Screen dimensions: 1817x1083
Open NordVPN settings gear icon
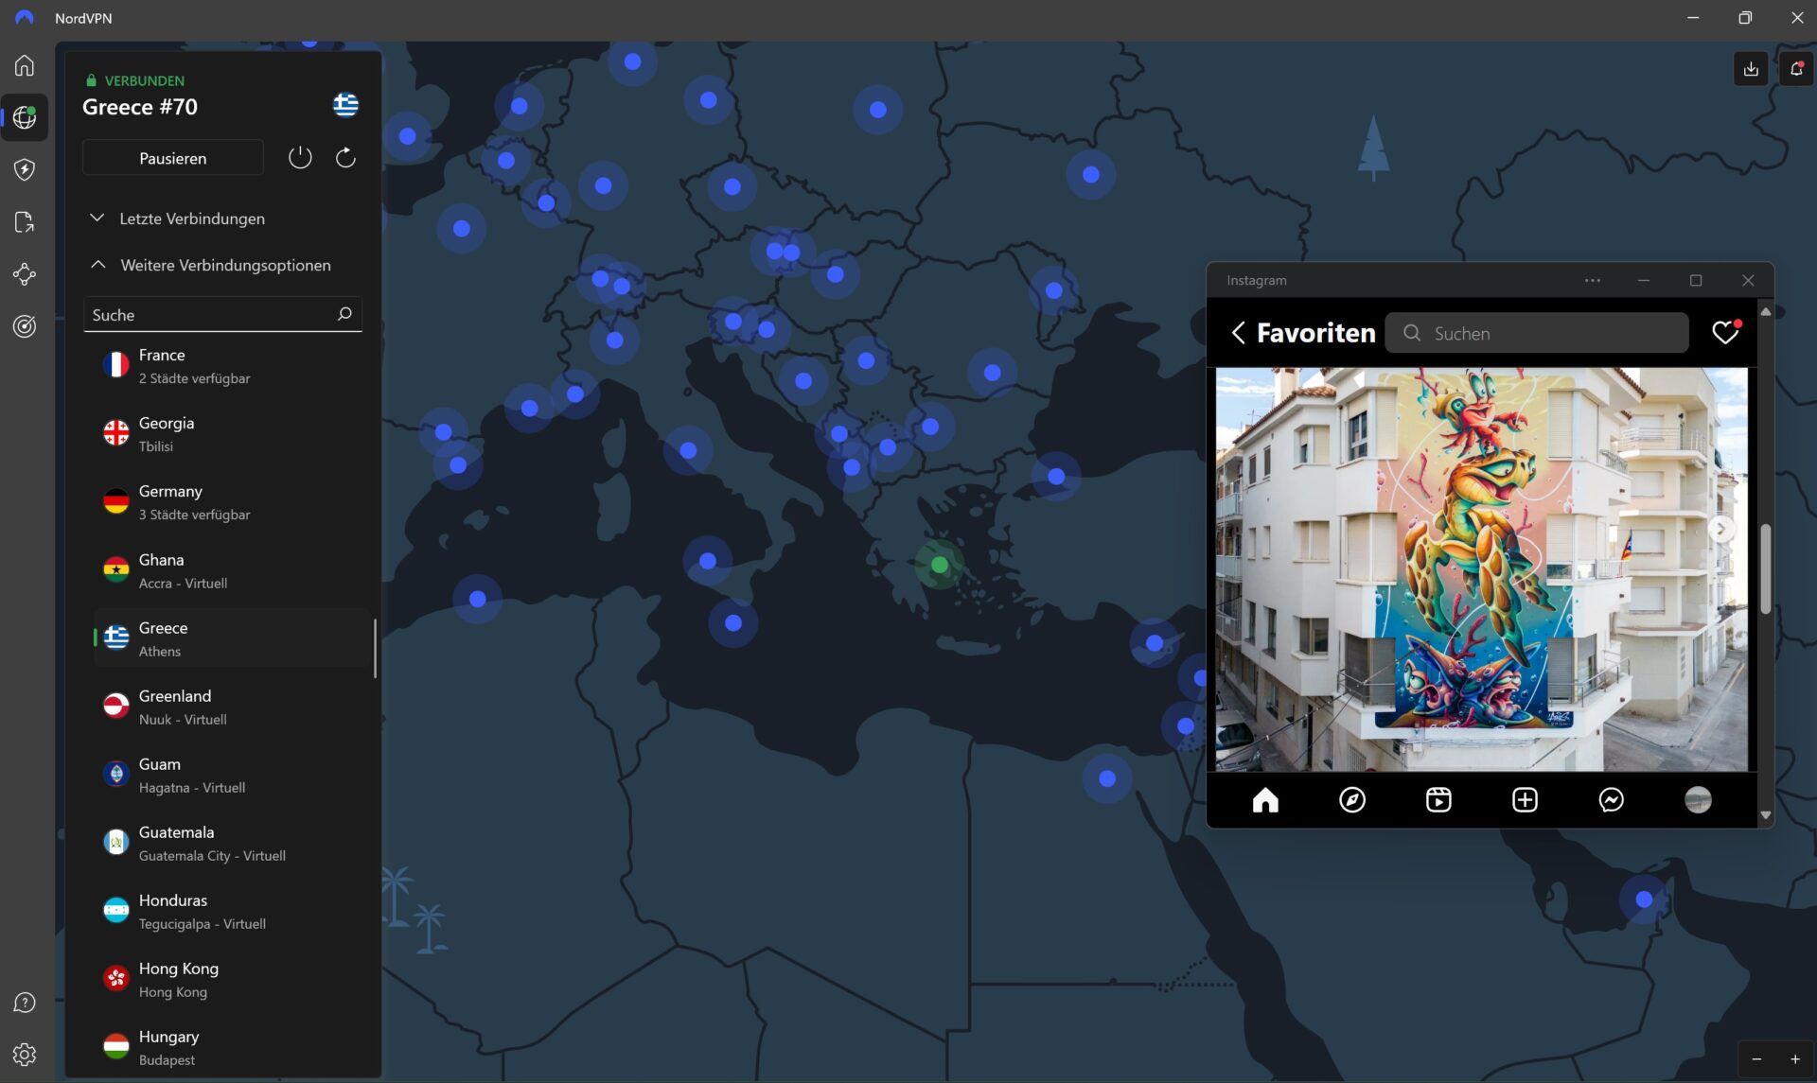(x=25, y=1054)
